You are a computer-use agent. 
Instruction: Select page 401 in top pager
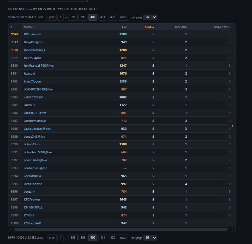102,17
